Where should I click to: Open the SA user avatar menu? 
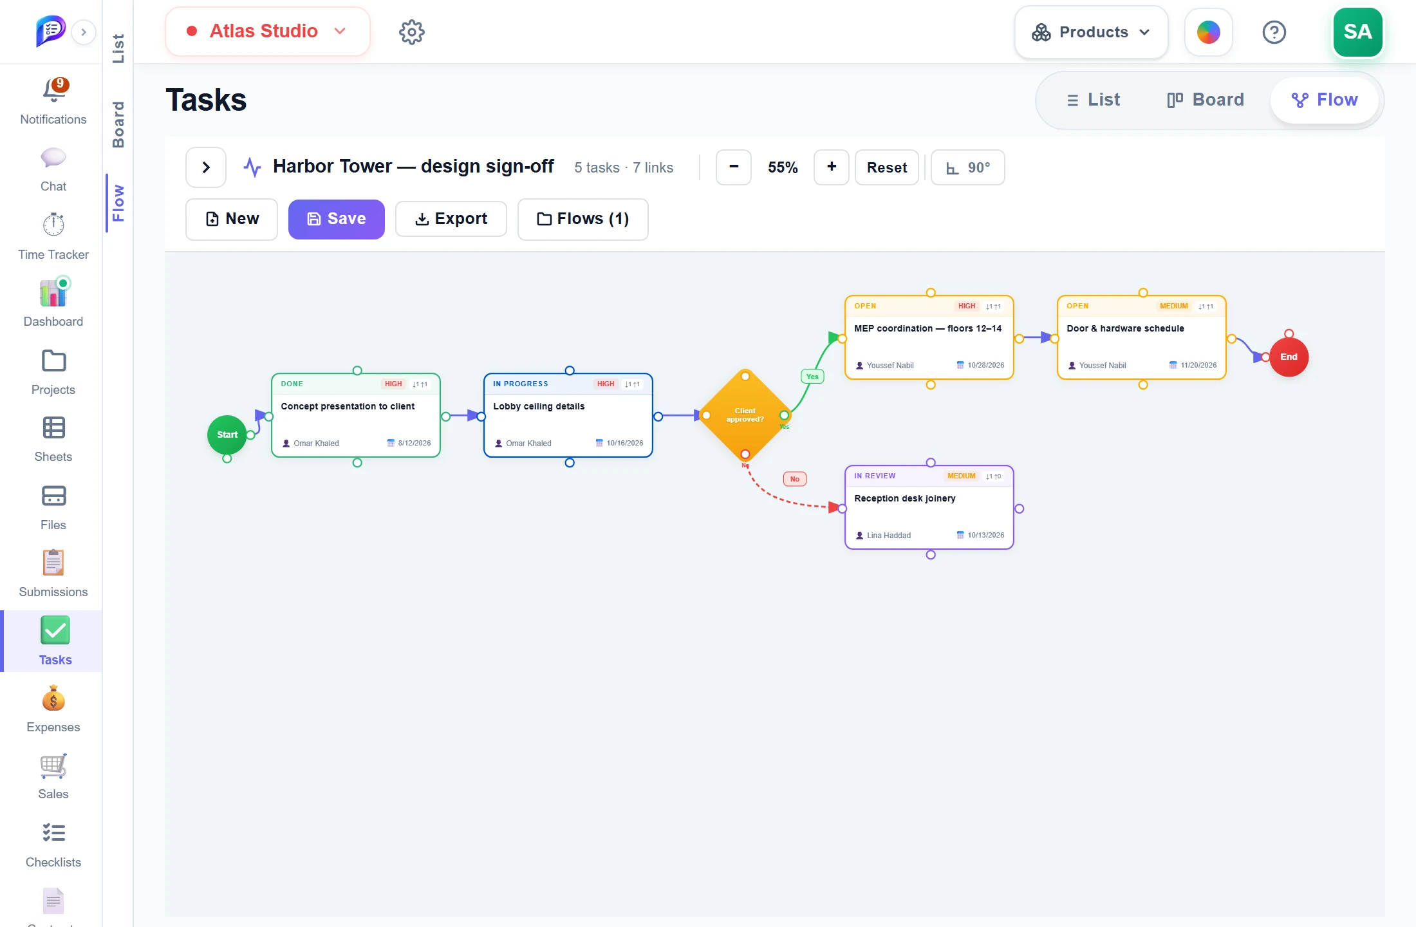[x=1357, y=32]
